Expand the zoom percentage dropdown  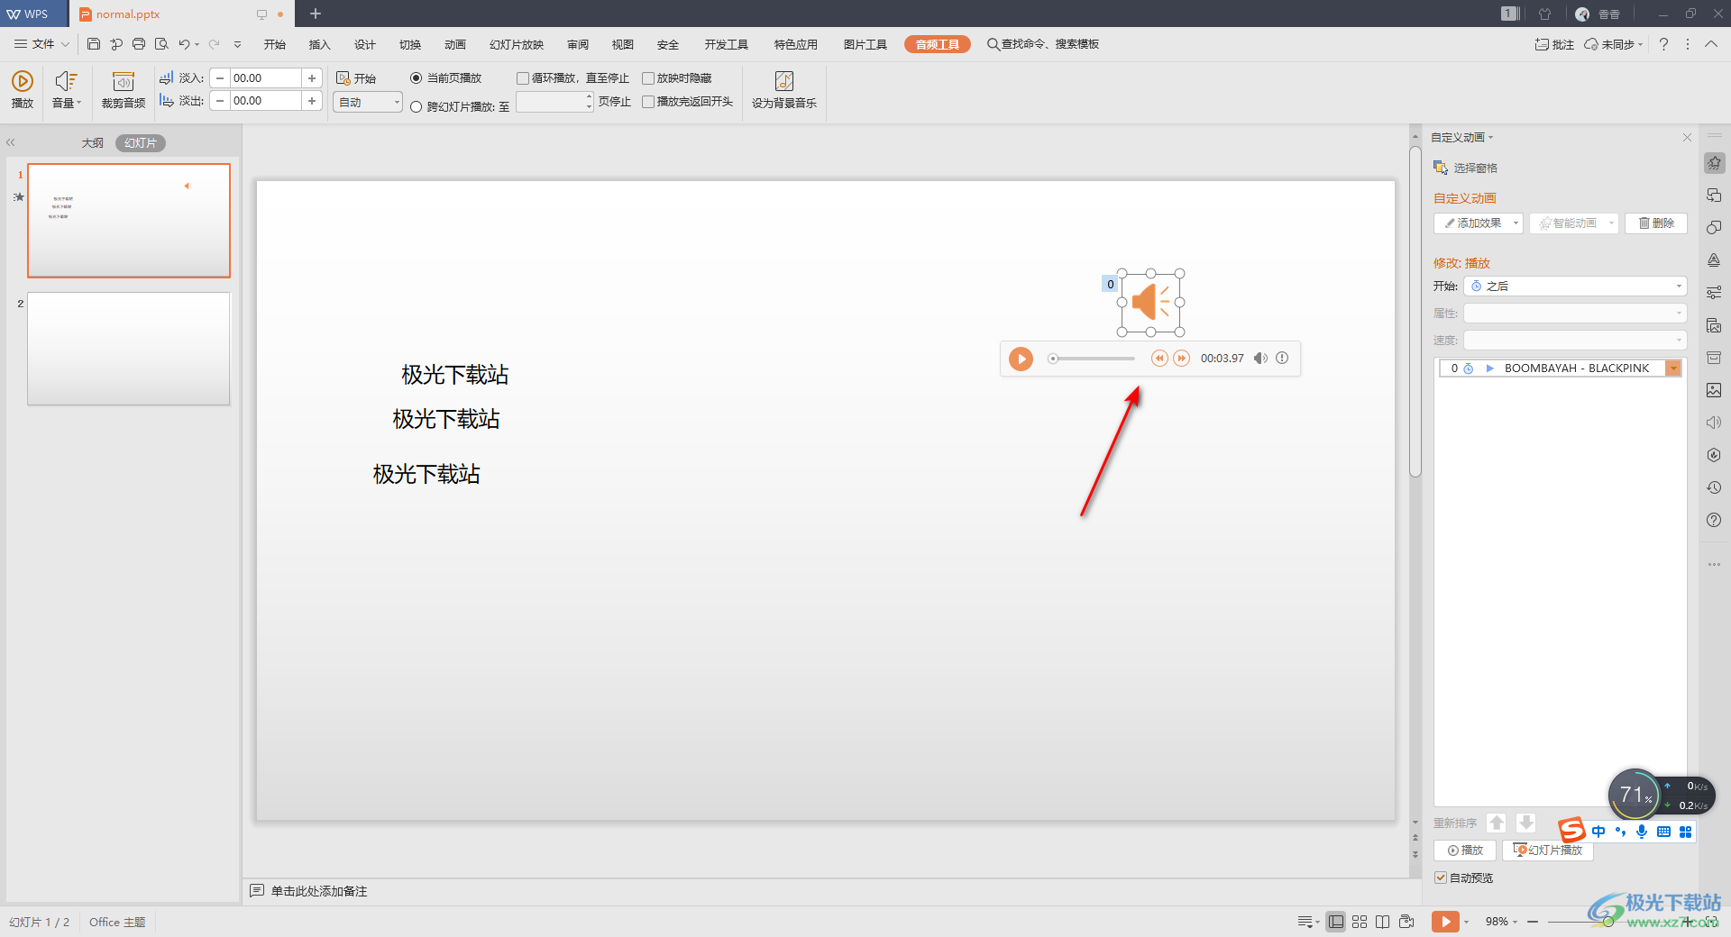(1515, 922)
